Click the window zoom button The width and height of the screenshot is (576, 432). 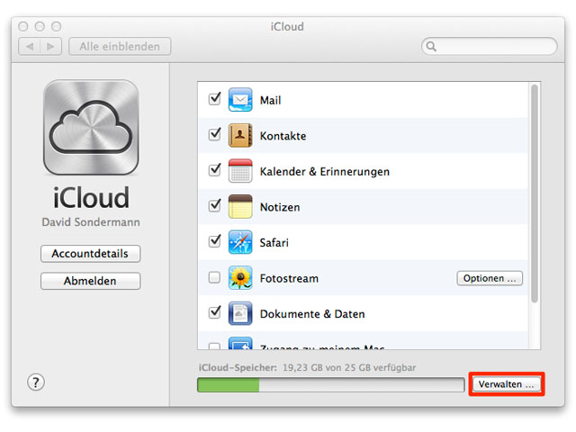(x=56, y=26)
